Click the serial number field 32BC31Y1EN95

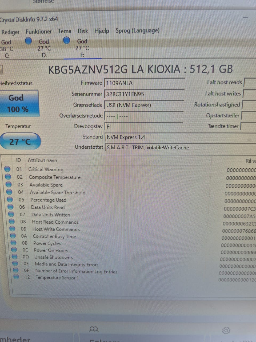144,94
